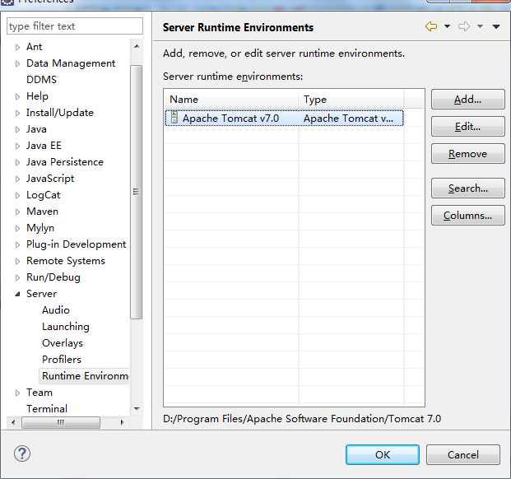Select the Runtime Environments tree item

[85, 376]
